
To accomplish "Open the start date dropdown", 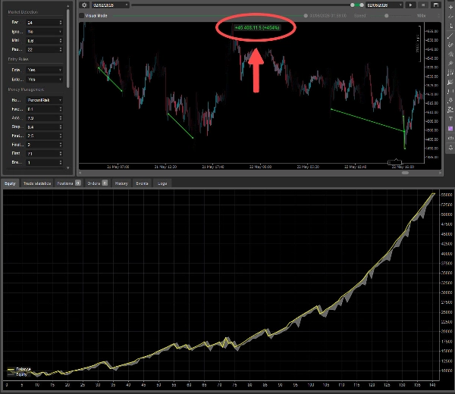I will [111, 5].
